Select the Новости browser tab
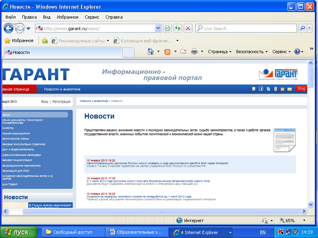 (x=63, y=52)
